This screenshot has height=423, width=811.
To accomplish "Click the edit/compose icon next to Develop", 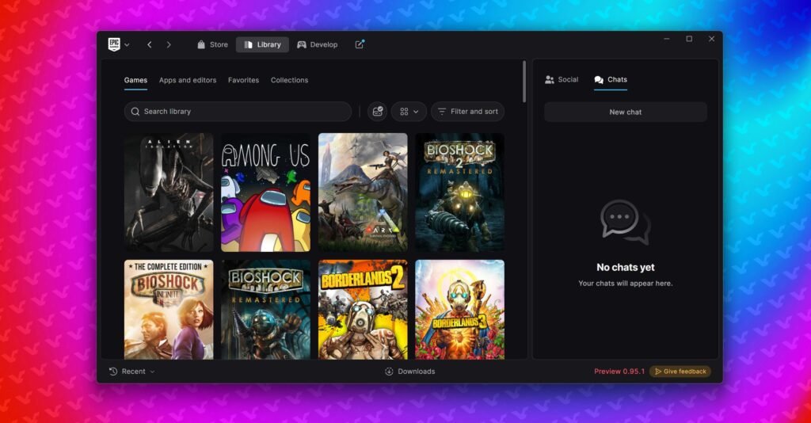I will 360,44.
